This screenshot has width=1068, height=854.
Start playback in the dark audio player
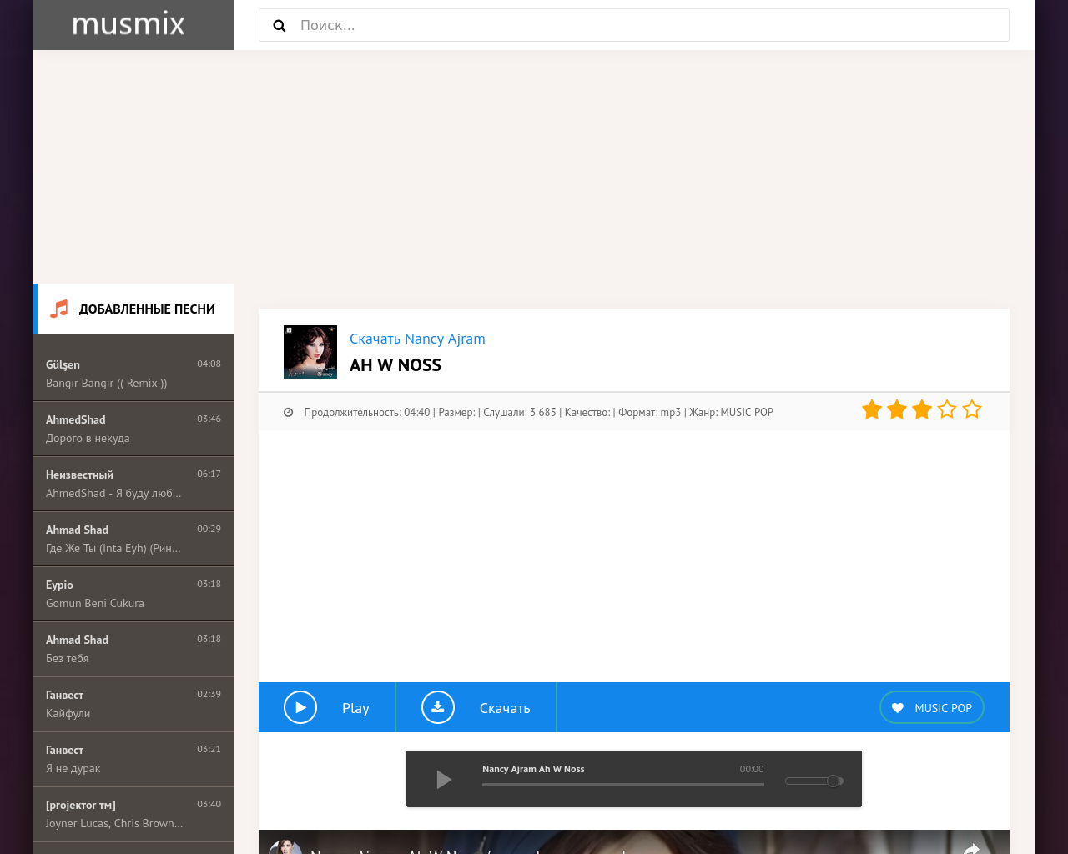(444, 780)
